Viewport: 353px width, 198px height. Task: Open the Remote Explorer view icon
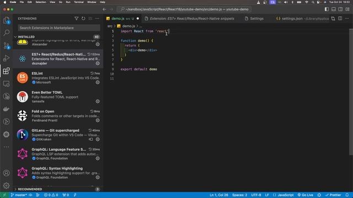6,84
